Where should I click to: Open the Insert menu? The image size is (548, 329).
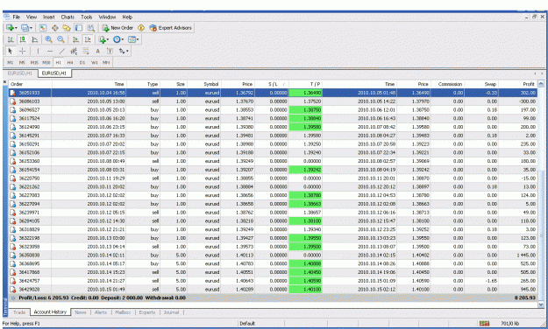[x=48, y=17]
